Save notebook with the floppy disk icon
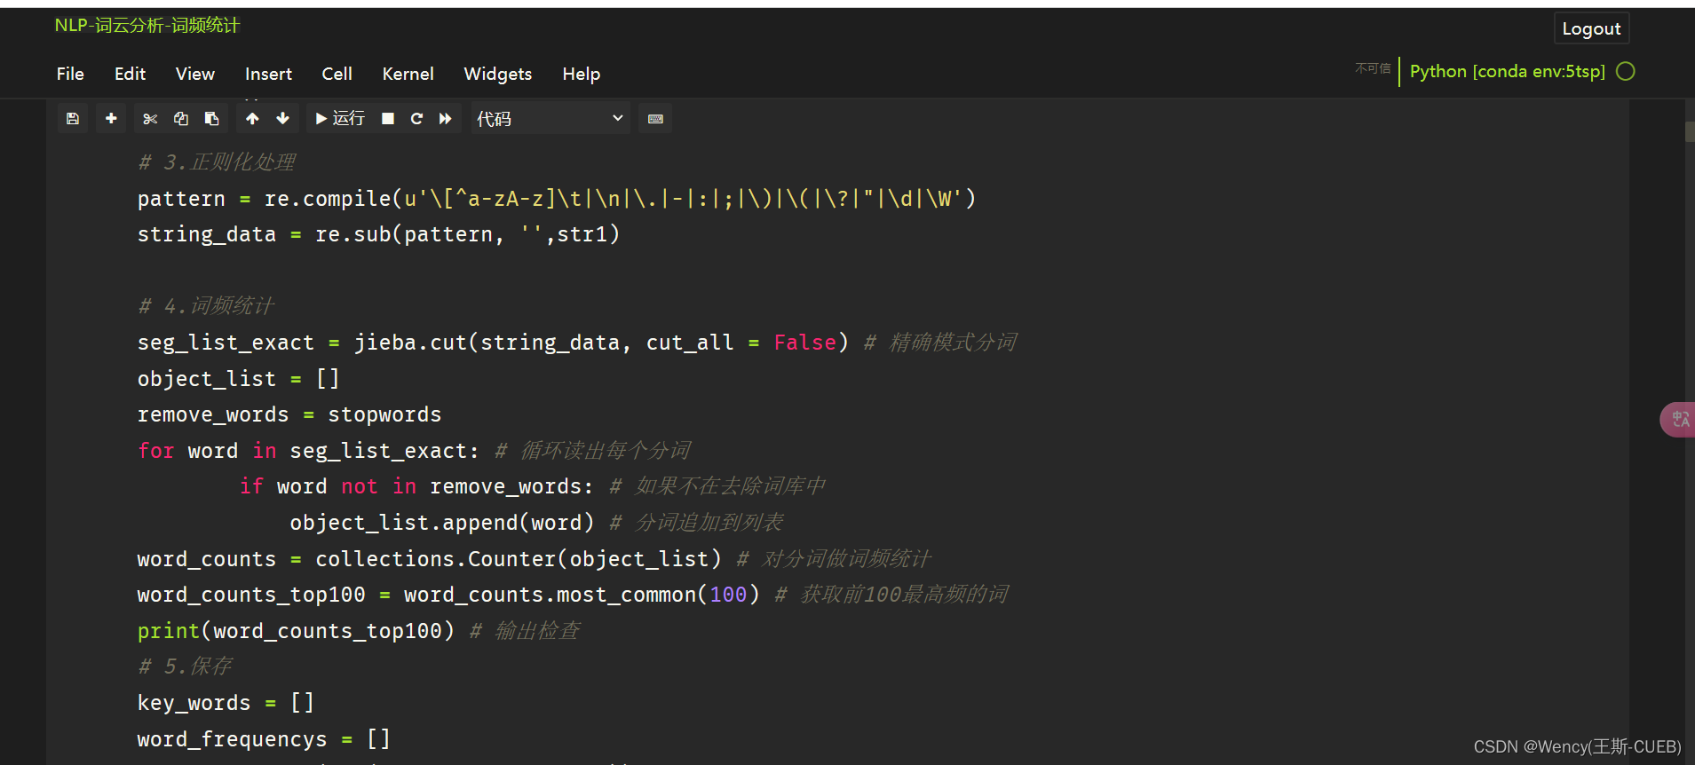1695x765 pixels. pos(73,118)
